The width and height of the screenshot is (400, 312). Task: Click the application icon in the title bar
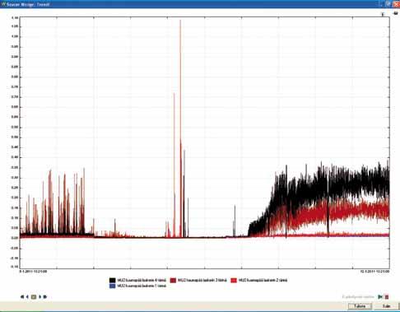click(3, 4)
